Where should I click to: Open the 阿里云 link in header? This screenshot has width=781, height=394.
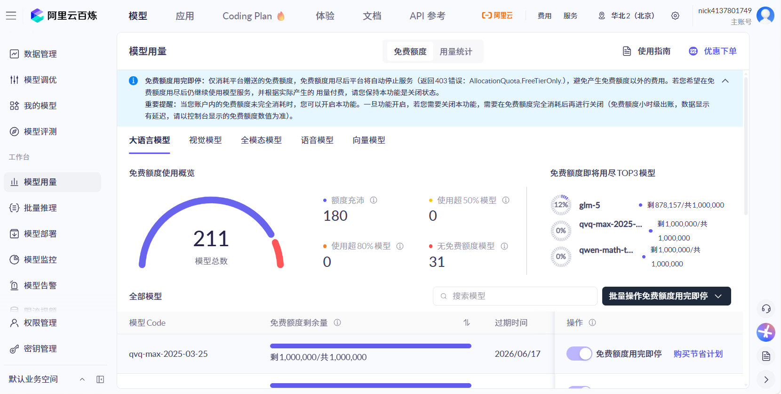[x=497, y=16]
